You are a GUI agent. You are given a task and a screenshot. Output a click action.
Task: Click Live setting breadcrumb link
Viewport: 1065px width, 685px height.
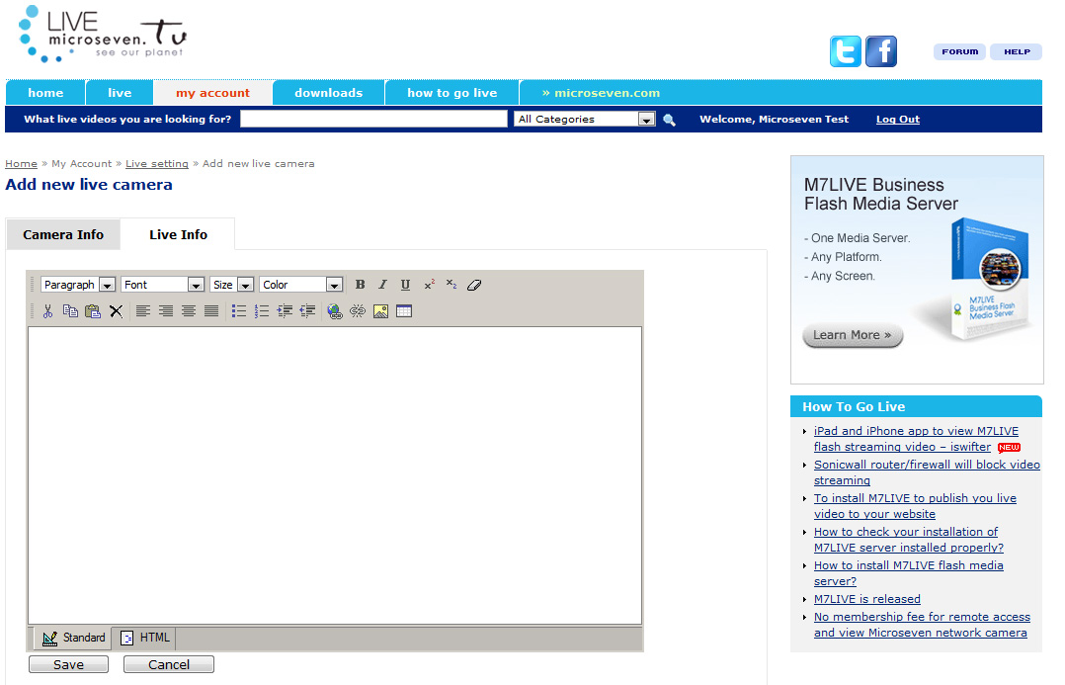[157, 164]
